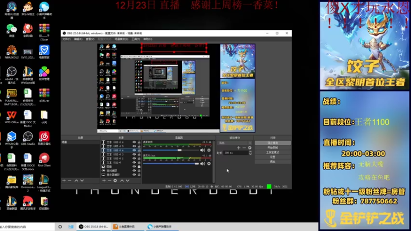Toggle visibility of 游戏捕获 source
The width and height of the screenshot is (411, 231).
tap(134, 170)
